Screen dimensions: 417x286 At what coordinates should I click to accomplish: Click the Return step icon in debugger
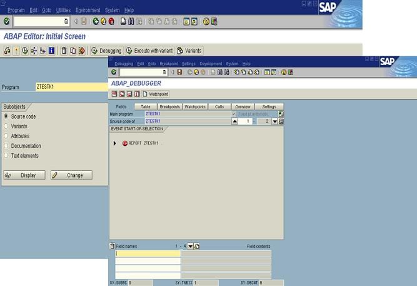click(x=129, y=94)
